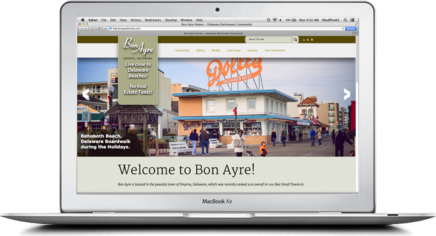Click the Search This Site field

[268, 39]
